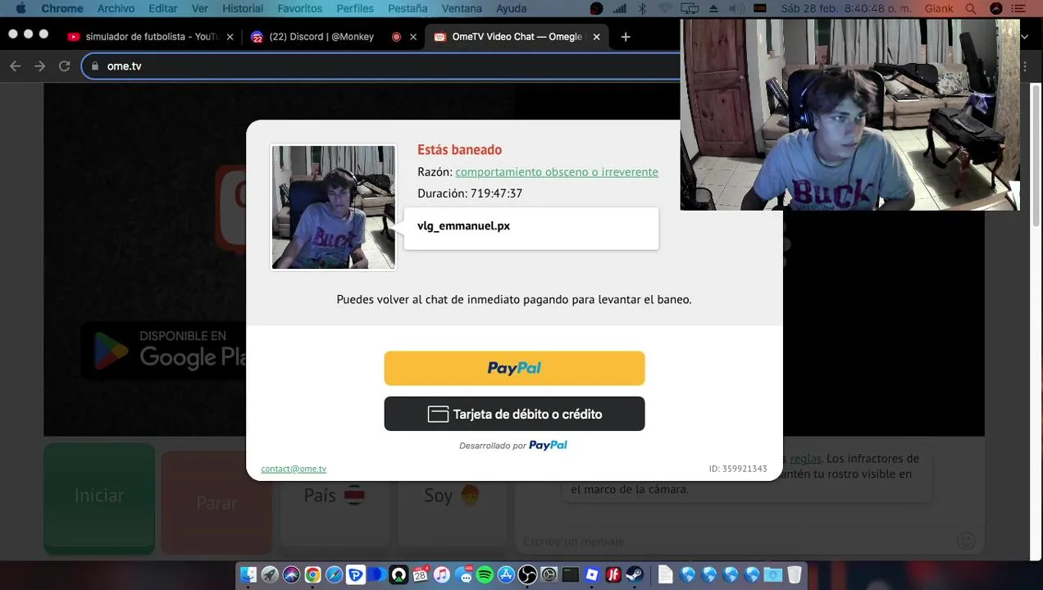Close the YouTube simulador de futbolista tab
The height and width of the screenshot is (590, 1043).
pyautogui.click(x=230, y=37)
